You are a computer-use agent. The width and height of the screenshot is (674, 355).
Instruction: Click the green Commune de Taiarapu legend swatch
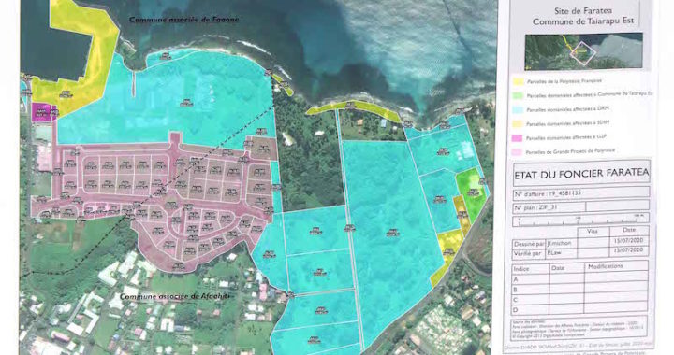click(519, 95)
